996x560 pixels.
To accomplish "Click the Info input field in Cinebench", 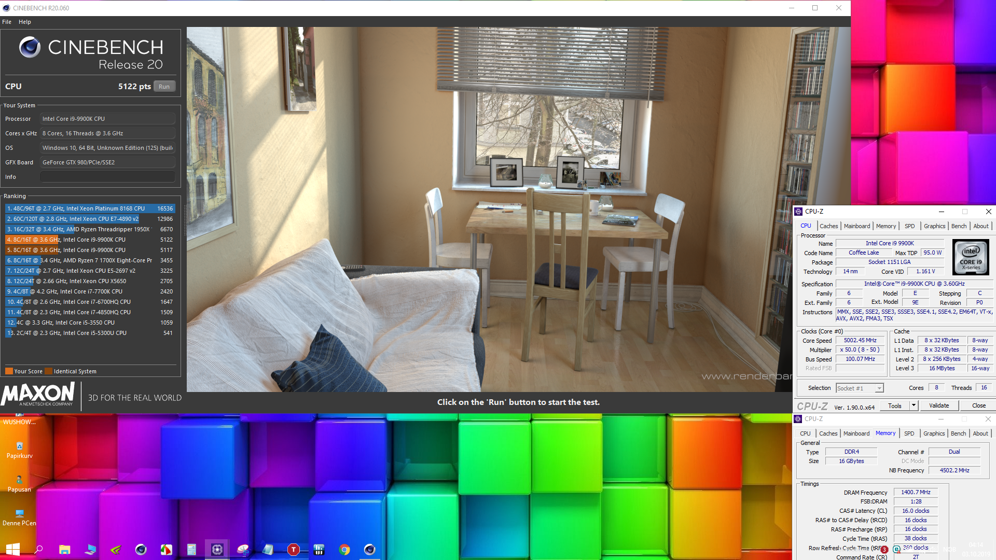I will 107,177.
